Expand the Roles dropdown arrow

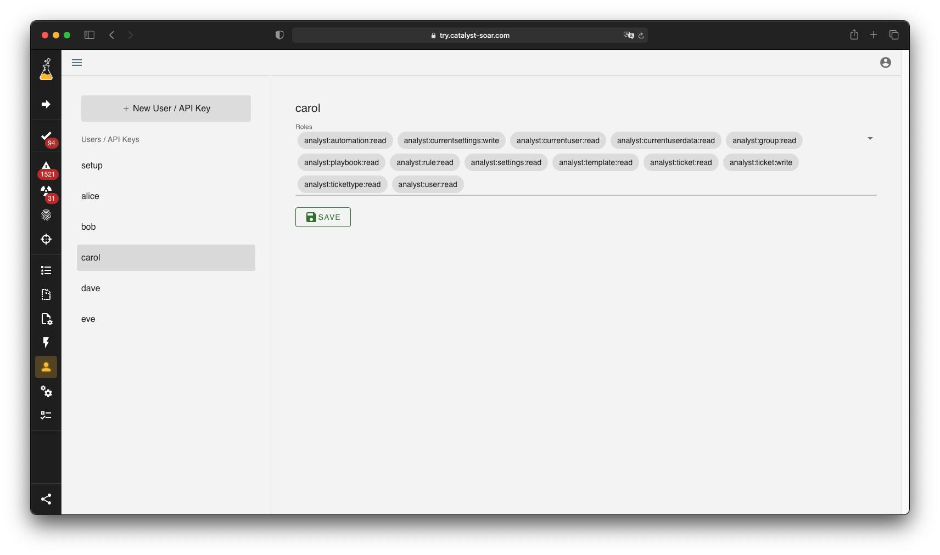(870, 139)
